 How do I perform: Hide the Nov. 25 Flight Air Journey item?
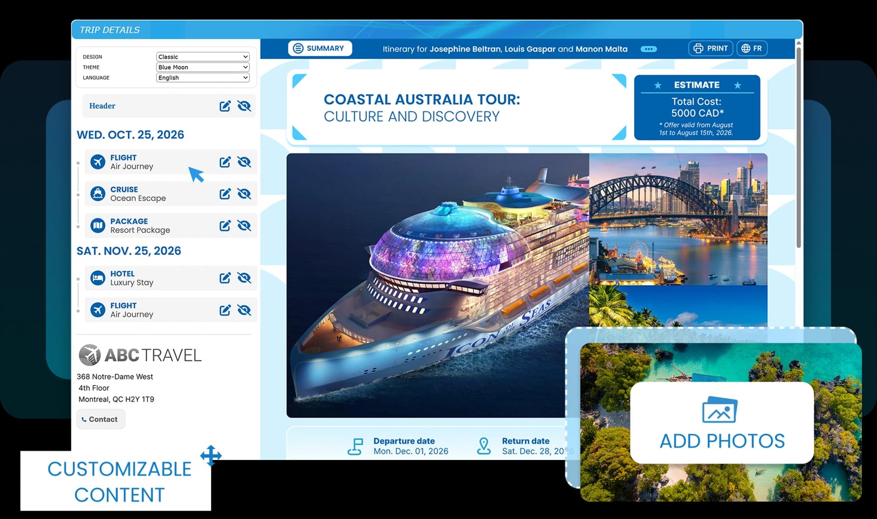click(x=244, y=310)
